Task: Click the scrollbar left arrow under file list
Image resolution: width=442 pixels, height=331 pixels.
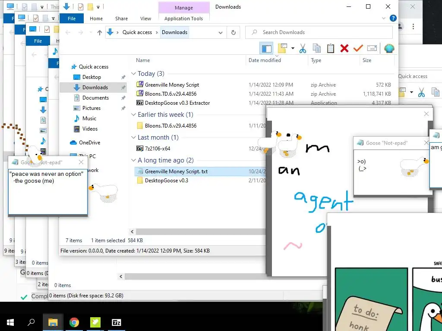Action: click(x=132, y=231)
